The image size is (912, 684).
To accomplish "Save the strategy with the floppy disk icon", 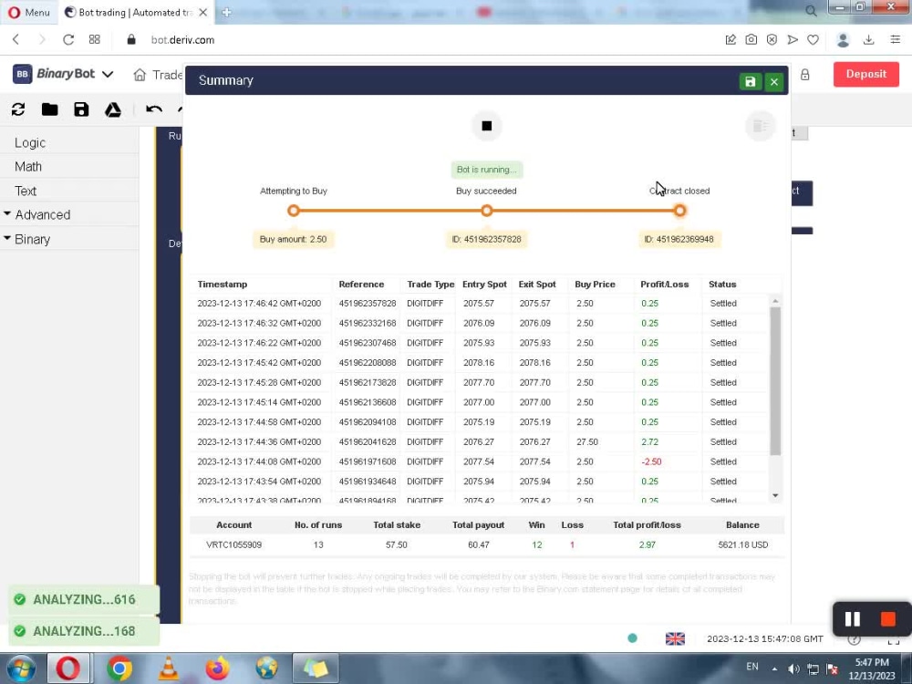I will pos(81,109).
